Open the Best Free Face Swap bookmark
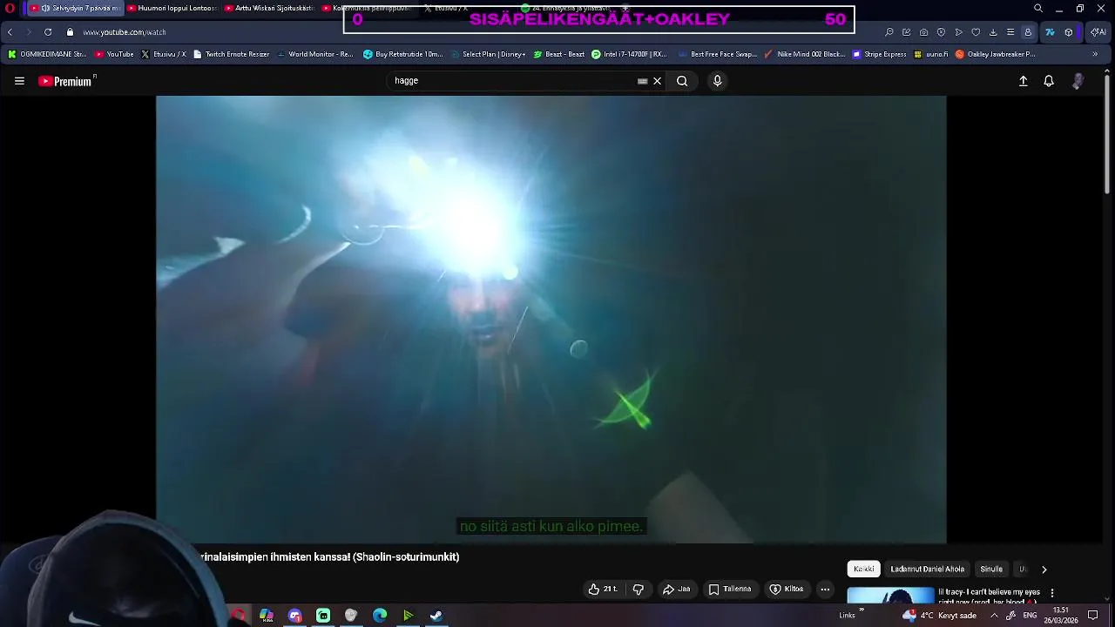The width and height of the screenshot is (1115, 627). pos(717,54)
